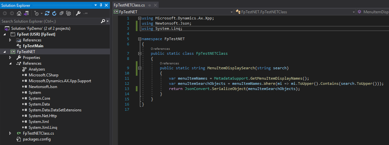Click the System.Data.DataSetExtensions reference icon

[x=25, y=110]
